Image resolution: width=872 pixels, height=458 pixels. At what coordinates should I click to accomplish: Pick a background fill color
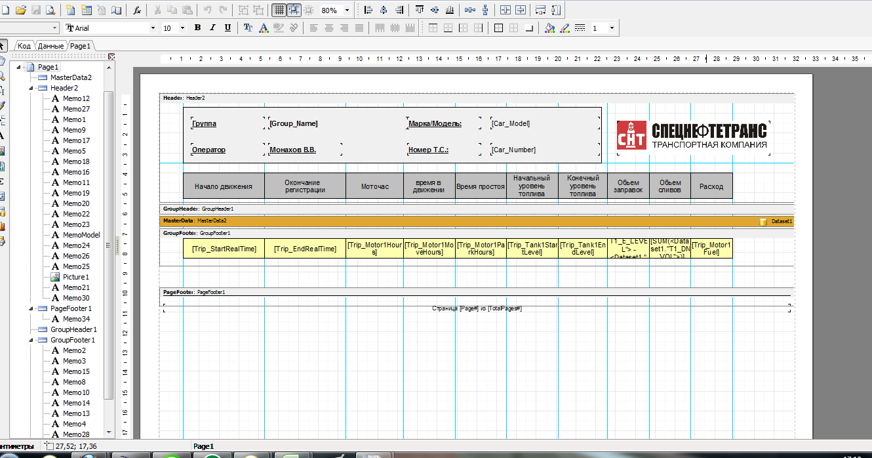549,28
